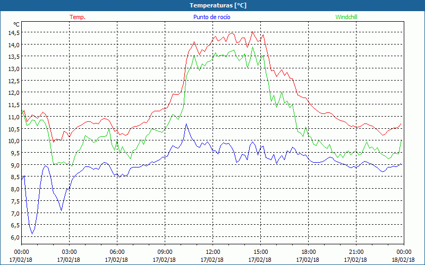Screen dimensions: 425x265
Task: Click the °C unit label on axis
Action: pyautogui.click(x=16, y=24)
